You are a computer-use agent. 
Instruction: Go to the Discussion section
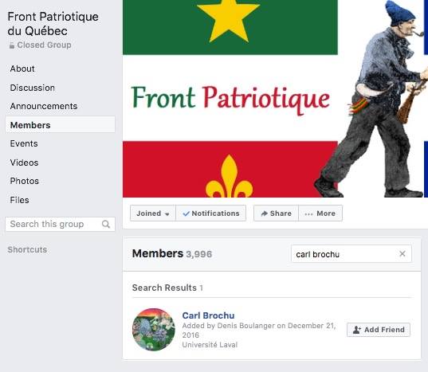point(33,88)
